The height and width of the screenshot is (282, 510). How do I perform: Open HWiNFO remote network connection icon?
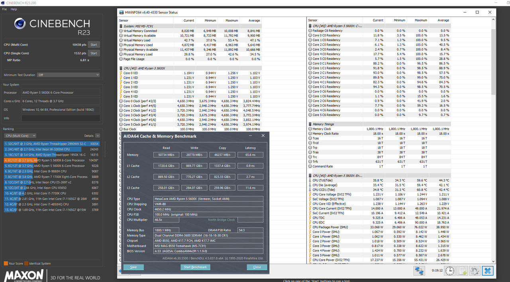[419, 271]
